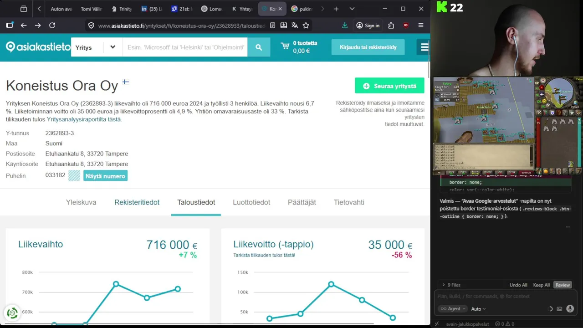Reload the page with the refresh icon
Screen dimensions: 583x328
[x=52, y=26]
